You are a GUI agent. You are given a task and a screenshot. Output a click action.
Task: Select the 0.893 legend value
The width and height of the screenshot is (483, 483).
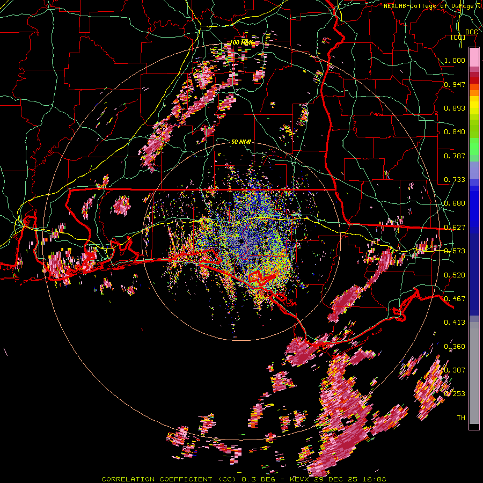click(x=455, y=108)
